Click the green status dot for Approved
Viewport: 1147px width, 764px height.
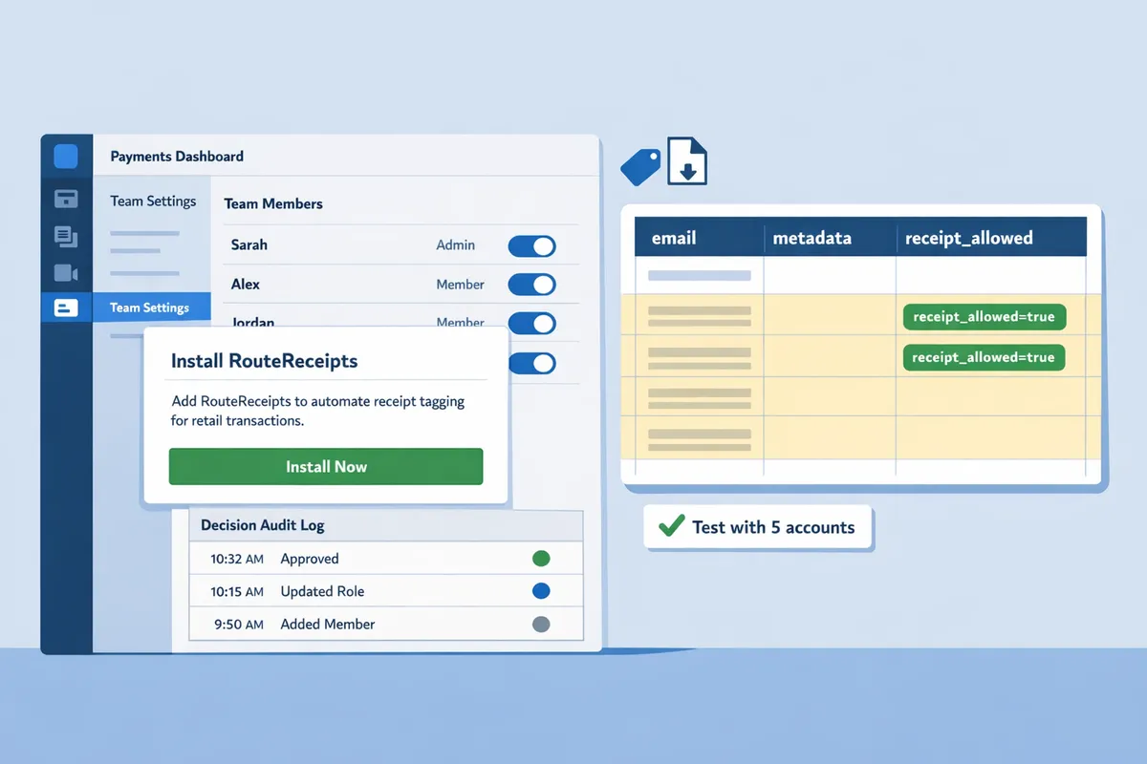pos(540,559)
